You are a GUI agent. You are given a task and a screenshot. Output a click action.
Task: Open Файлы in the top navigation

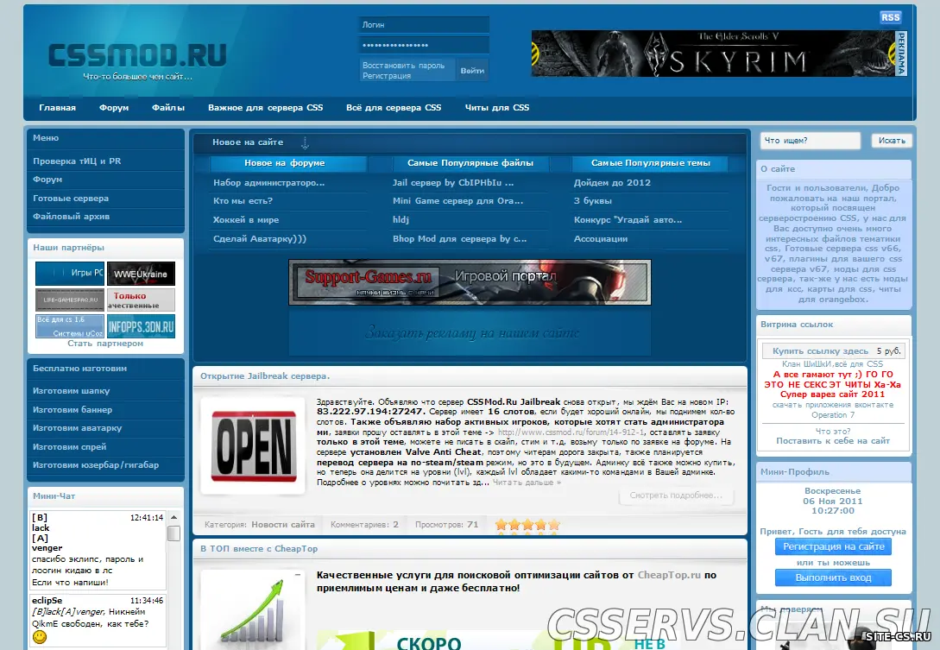(x=168, y=108)
